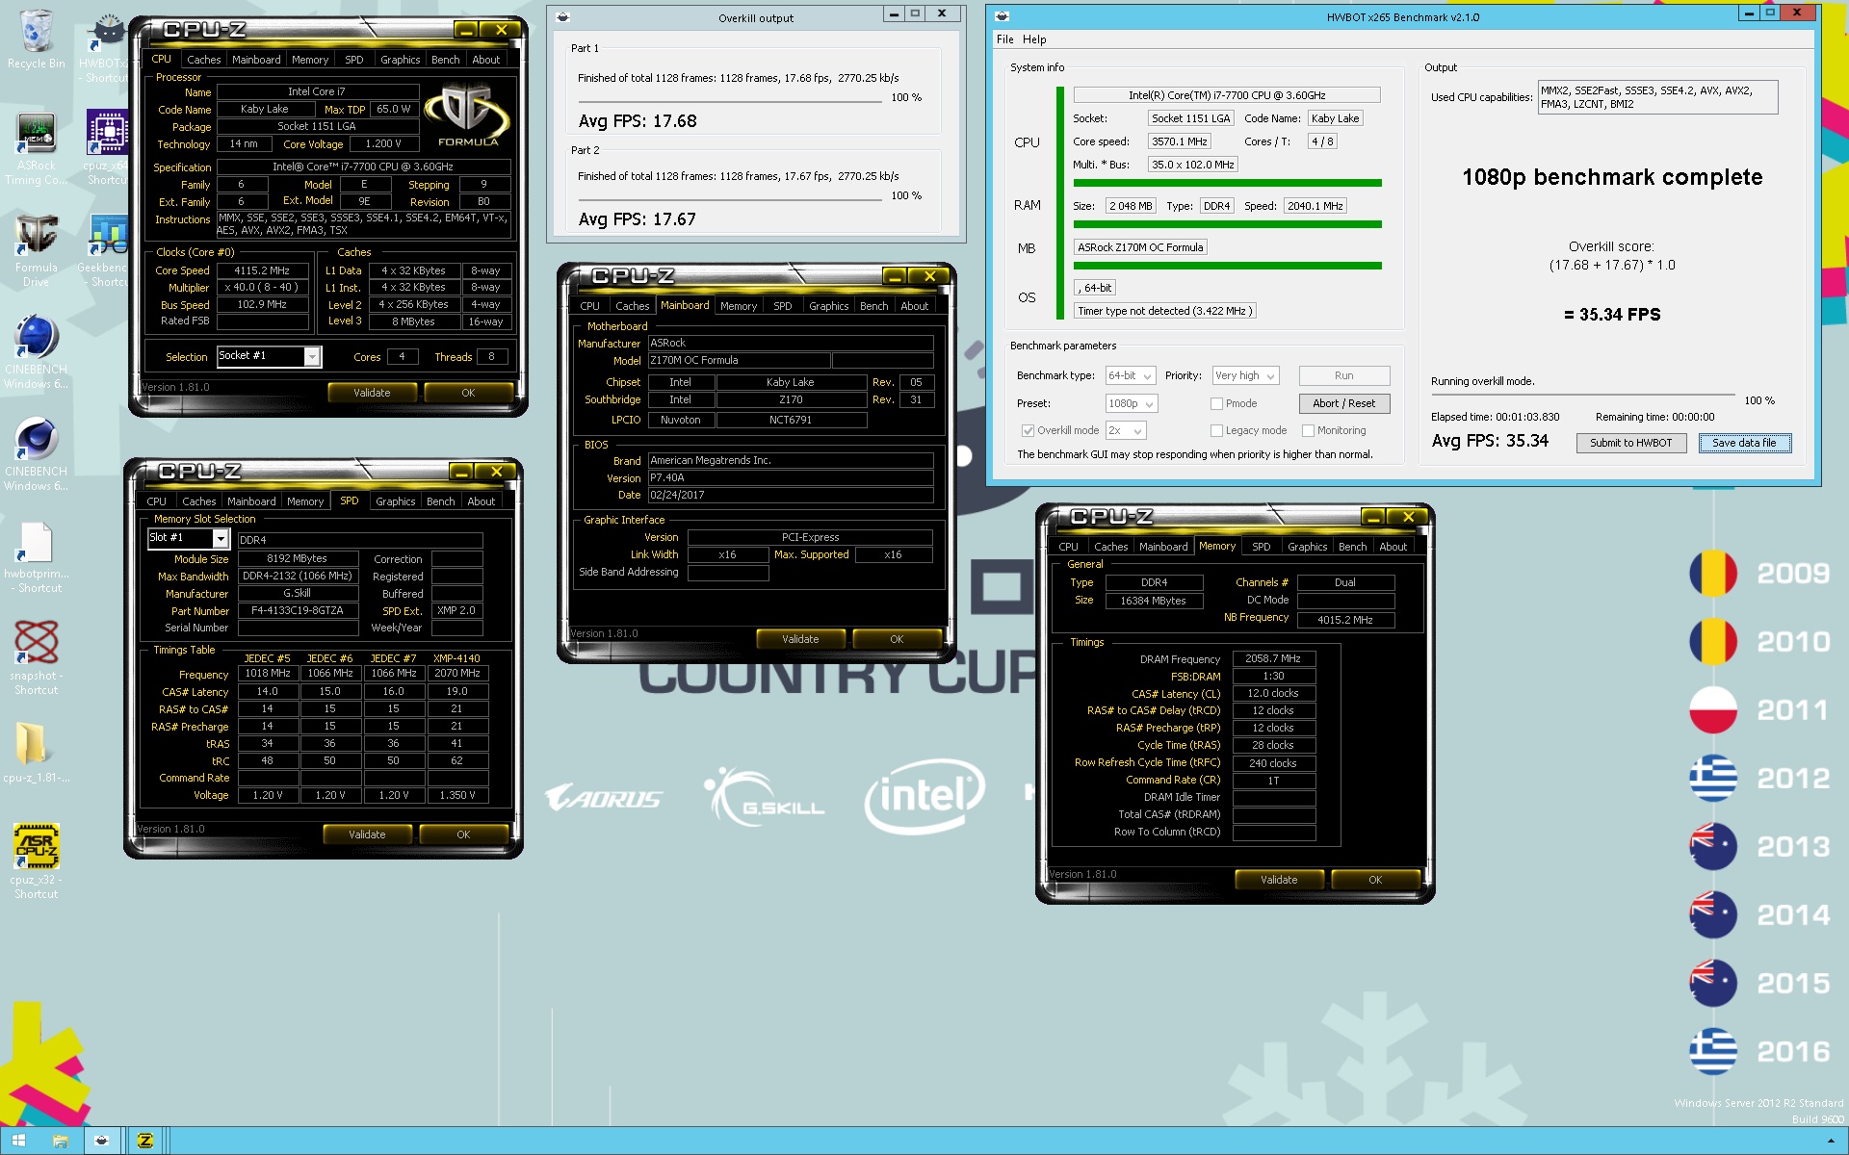Select CPU-Z taskbar icon
This screenshot has width=1849, height=1155.
(145, 1141)
